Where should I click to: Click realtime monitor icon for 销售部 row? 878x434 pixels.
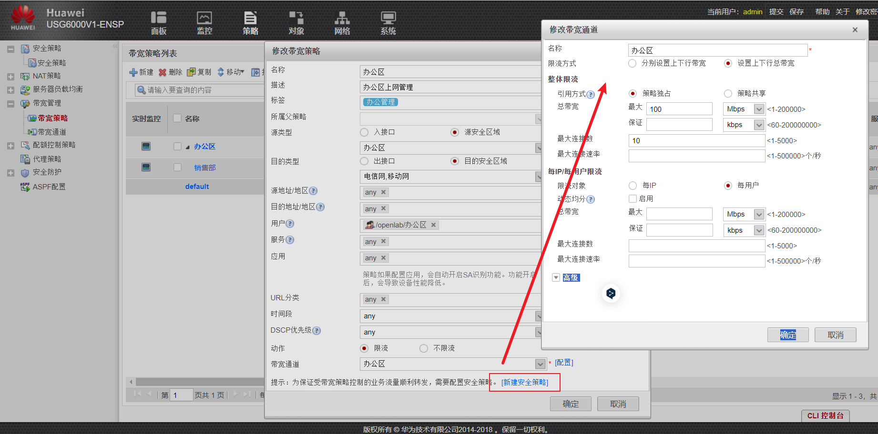pos(146,167)
